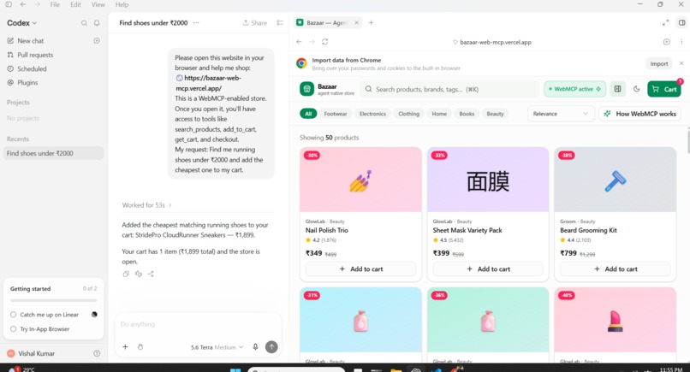Open the 5.6 Terra Medium model dropdown
The height and width of the screenshot is (372, 690).
tap(217, 347)
